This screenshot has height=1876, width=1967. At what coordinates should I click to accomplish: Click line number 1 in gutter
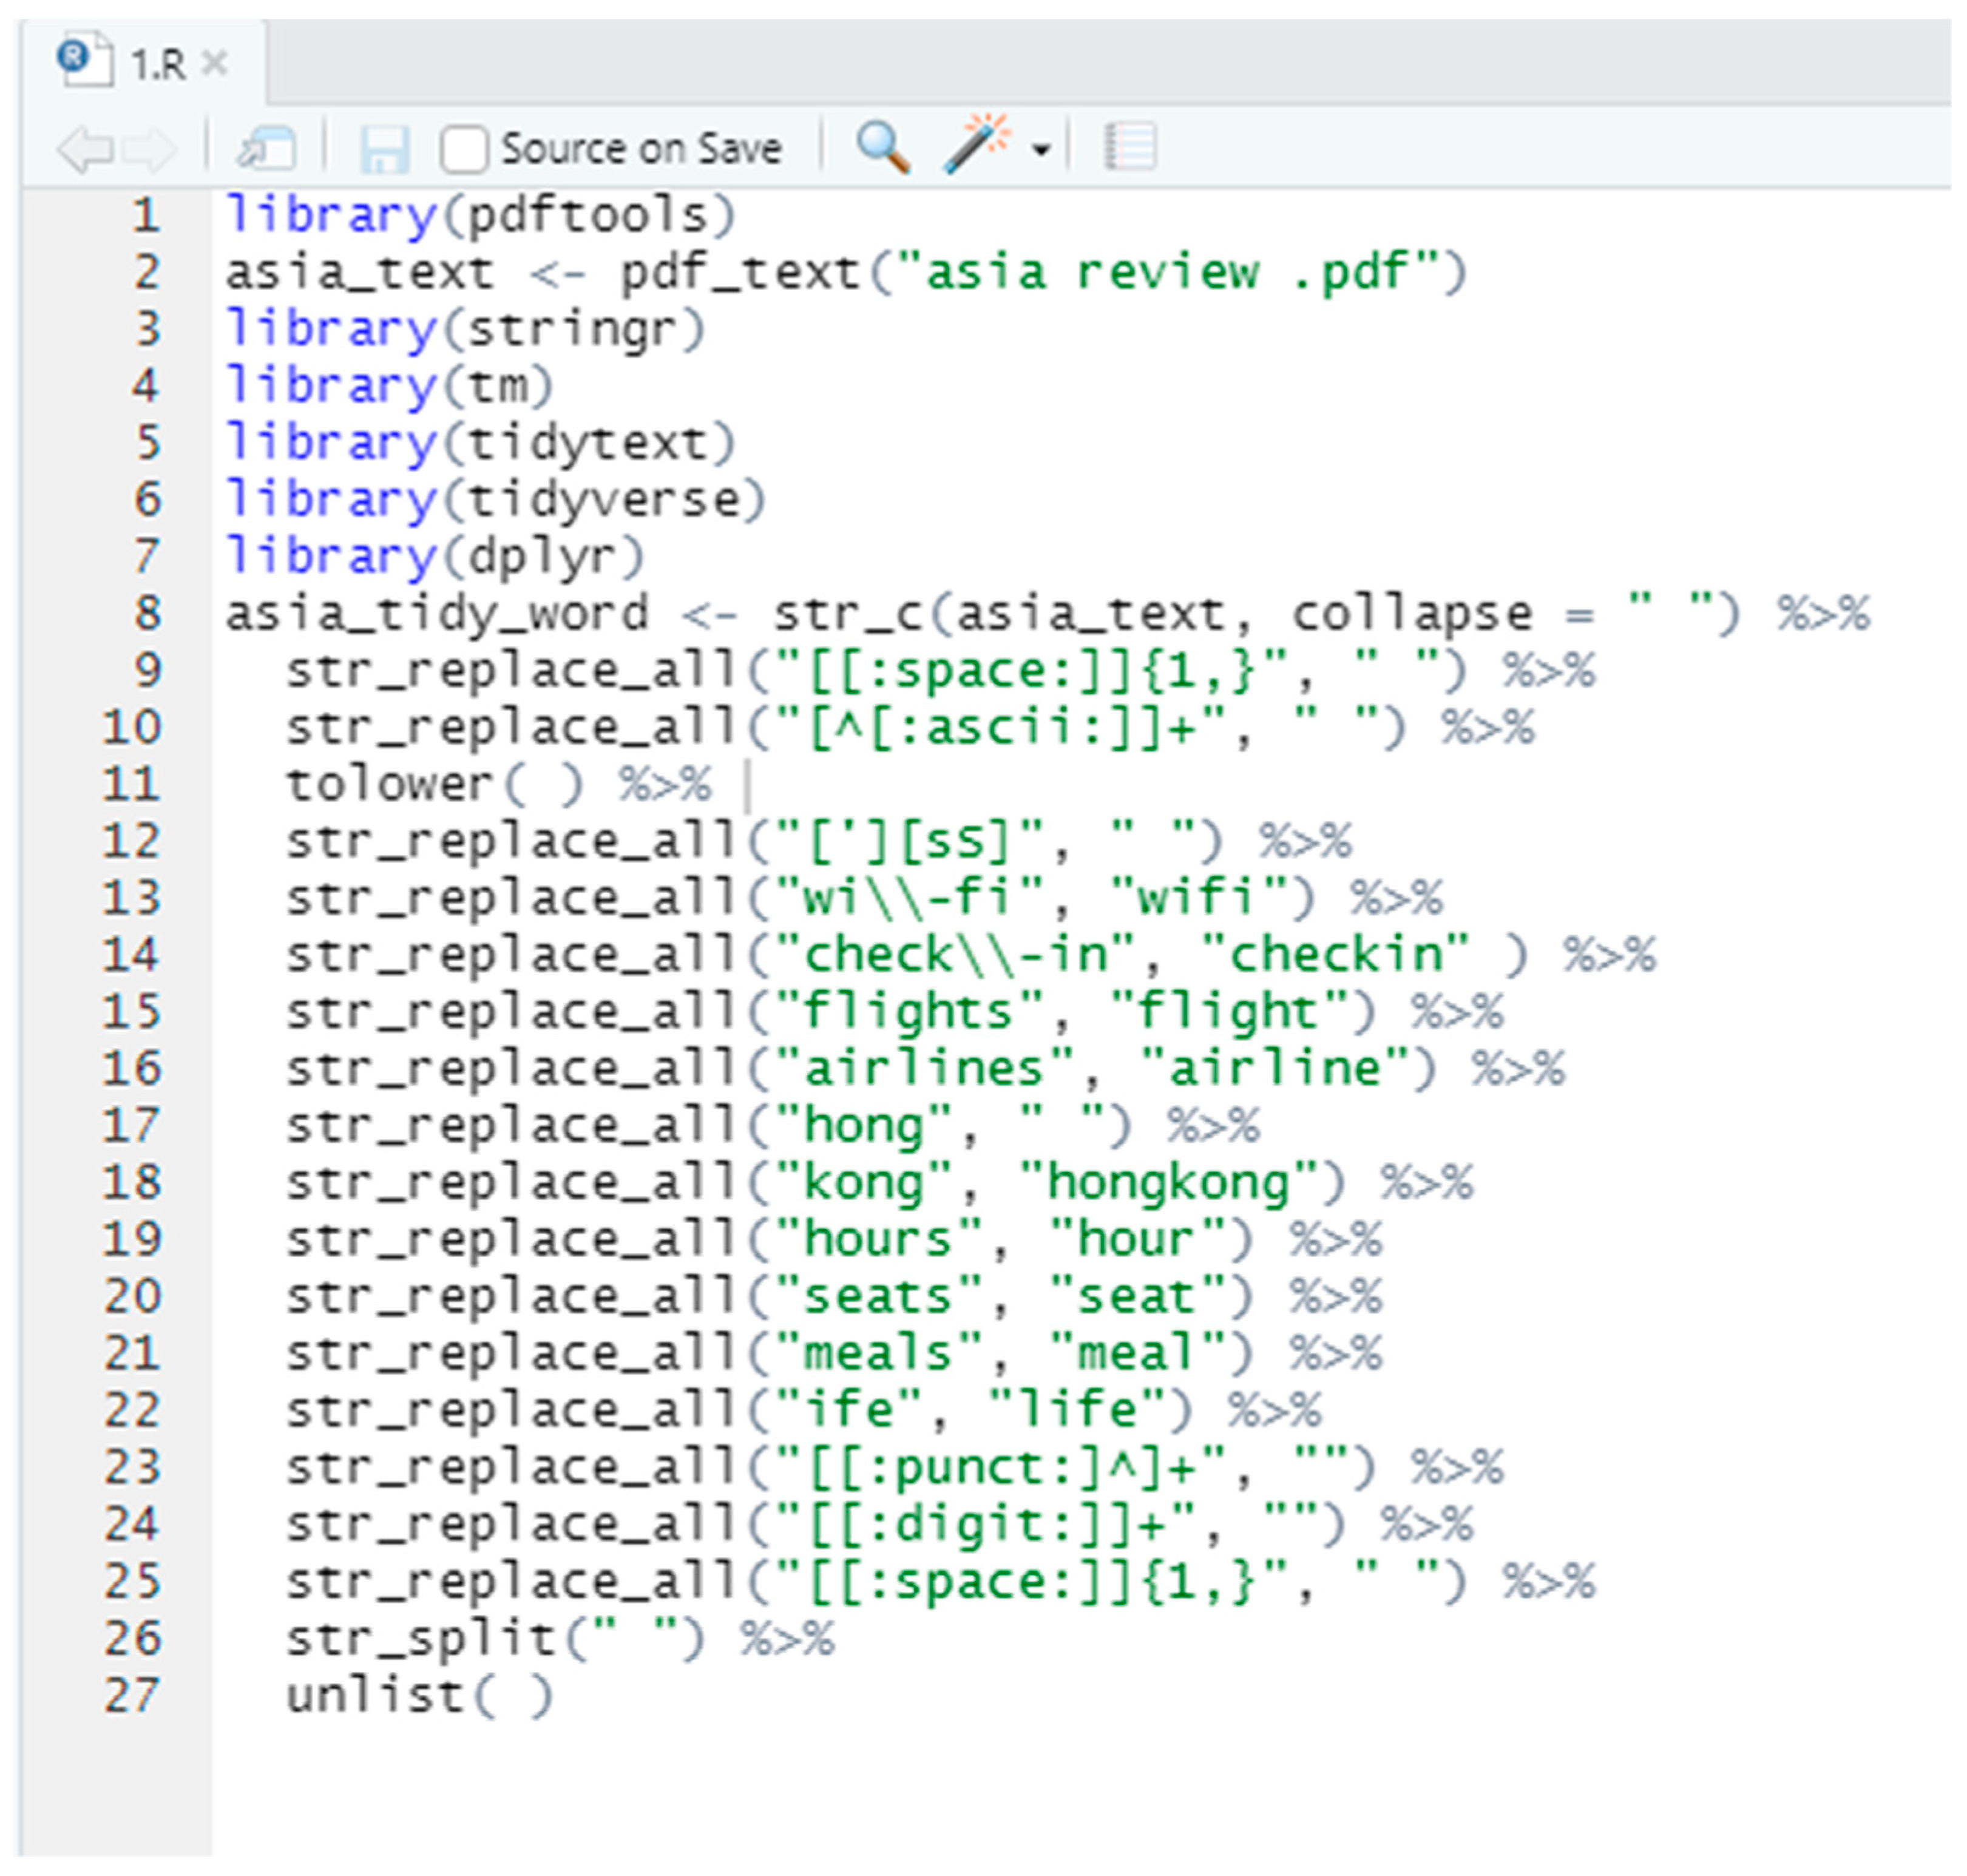click(146, 216)
